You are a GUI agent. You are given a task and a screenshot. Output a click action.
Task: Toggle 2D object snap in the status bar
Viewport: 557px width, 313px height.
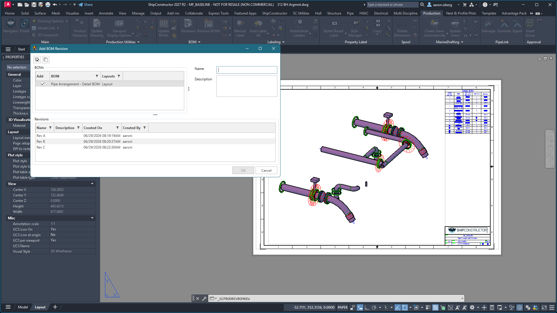(x=405, y=307)
